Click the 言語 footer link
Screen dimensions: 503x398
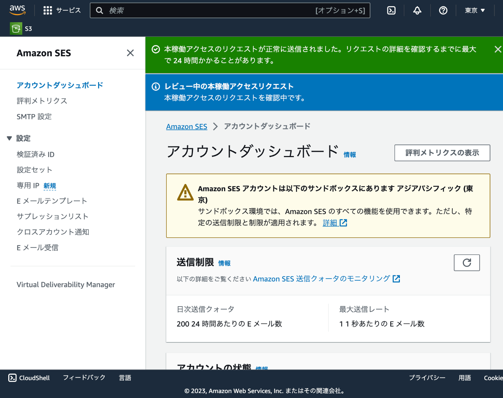coord(125,378)
